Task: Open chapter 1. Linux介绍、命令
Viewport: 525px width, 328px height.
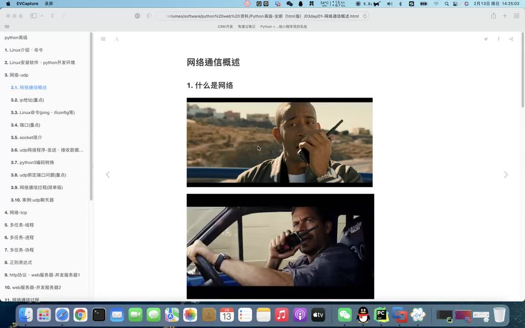Action: (x=24, y=50)
